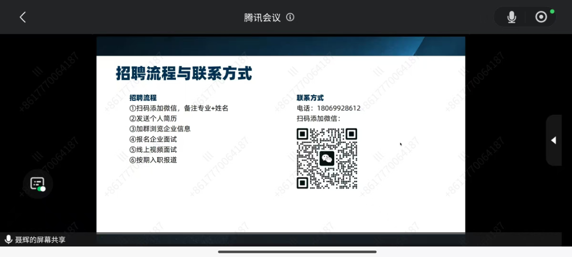
Task: Tap the 腾讯会议 title text
Action: click(262, 17)
